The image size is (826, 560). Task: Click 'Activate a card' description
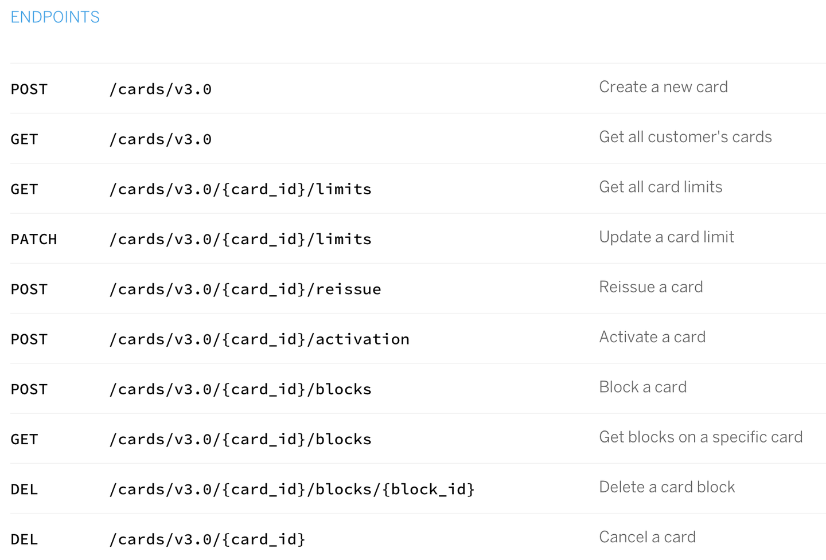point(652,337)
